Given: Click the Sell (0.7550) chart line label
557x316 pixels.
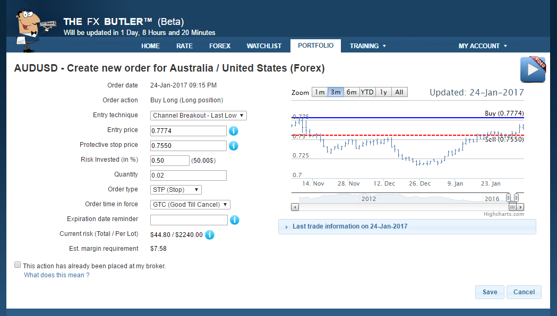Looking at the screenshot, I should [504, 139].
